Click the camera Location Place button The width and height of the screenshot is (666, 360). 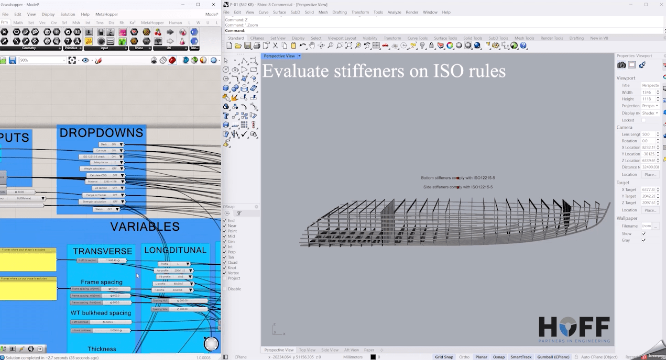(x=650, y=174)
